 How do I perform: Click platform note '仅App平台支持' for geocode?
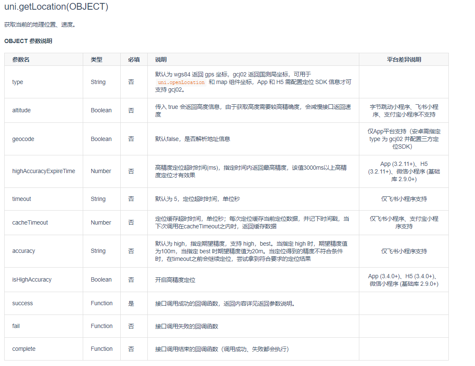click(x=404, y=139)
